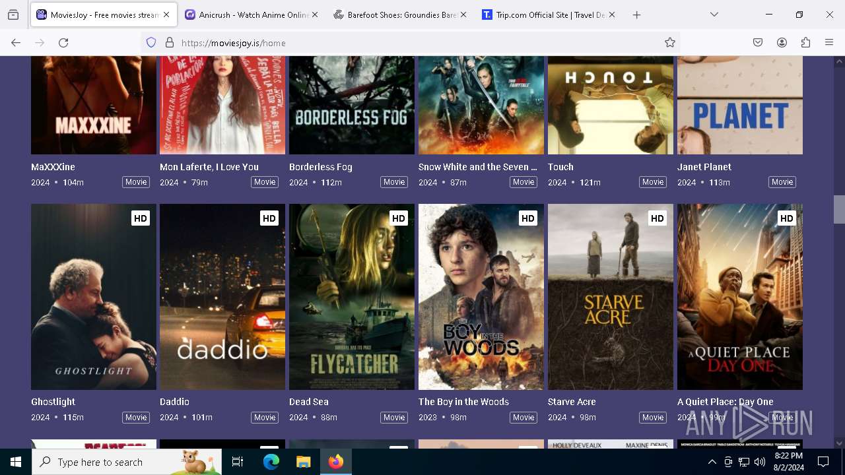Open the Touch title link
The width and height of the screenshot is (845, 475).
pos(560,167)
